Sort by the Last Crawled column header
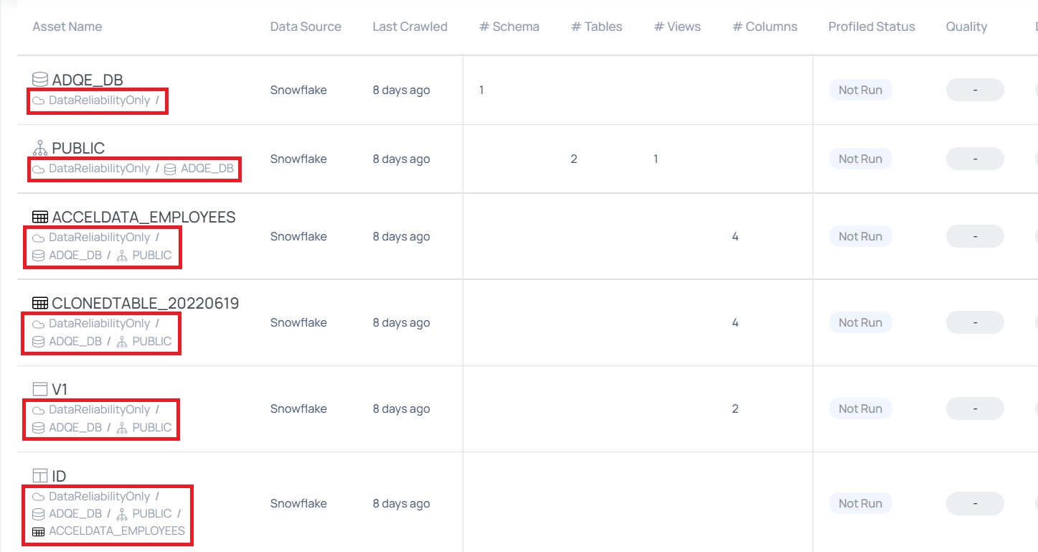The height and width of the screenshot is (552, 1038). click(x=410, y=27)
